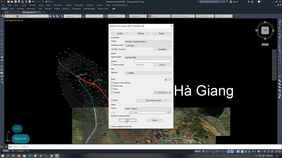Click the Zoom to button

(x=163, y=65)
